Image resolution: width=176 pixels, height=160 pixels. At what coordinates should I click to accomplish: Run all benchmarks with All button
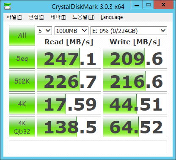[22, 35]
